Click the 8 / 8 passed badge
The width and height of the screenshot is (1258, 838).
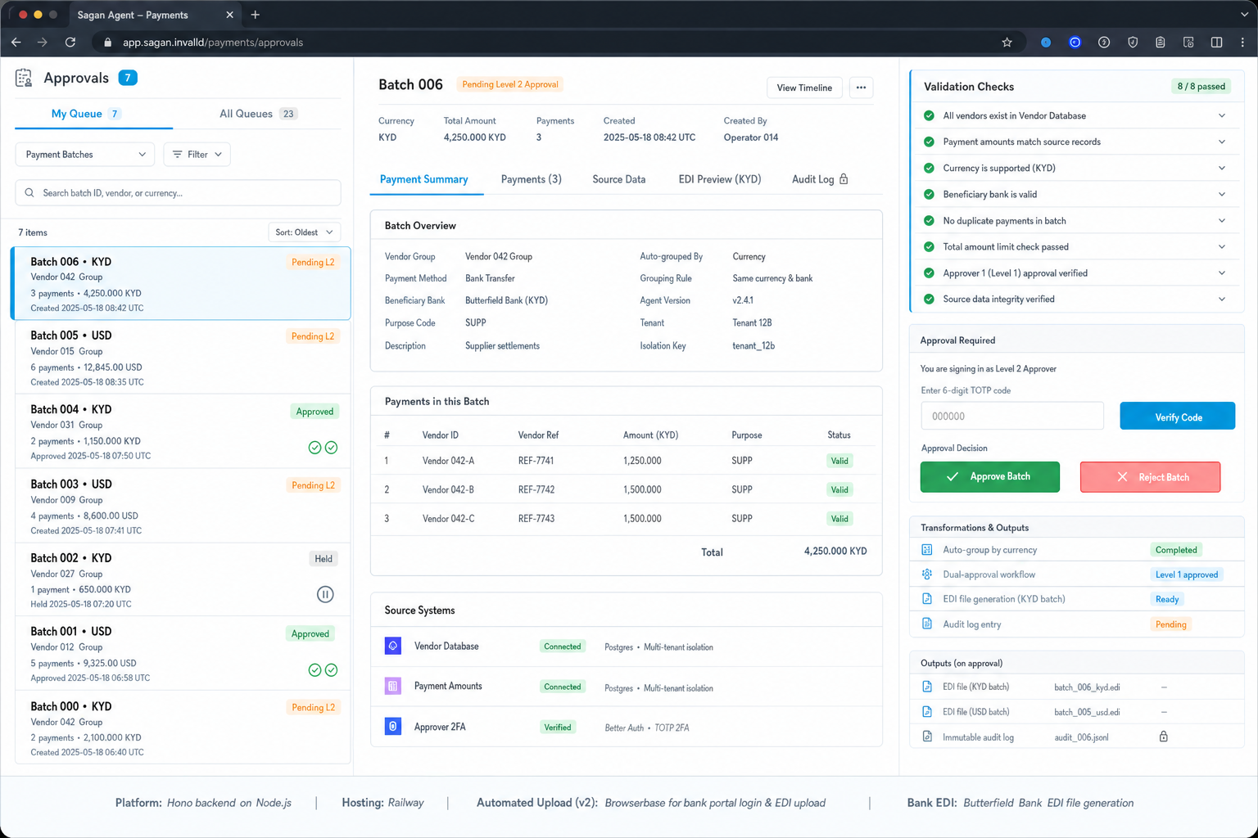(x=1201, y=86)
